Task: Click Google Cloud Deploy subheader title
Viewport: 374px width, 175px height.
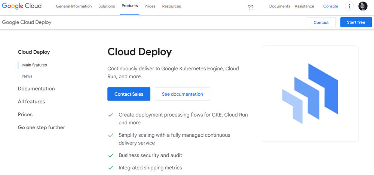Action: tap(27, 22)
